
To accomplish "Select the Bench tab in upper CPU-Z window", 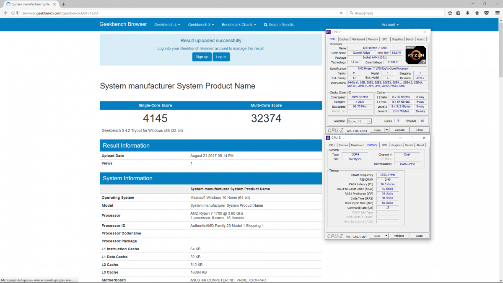I will [410, 39].
